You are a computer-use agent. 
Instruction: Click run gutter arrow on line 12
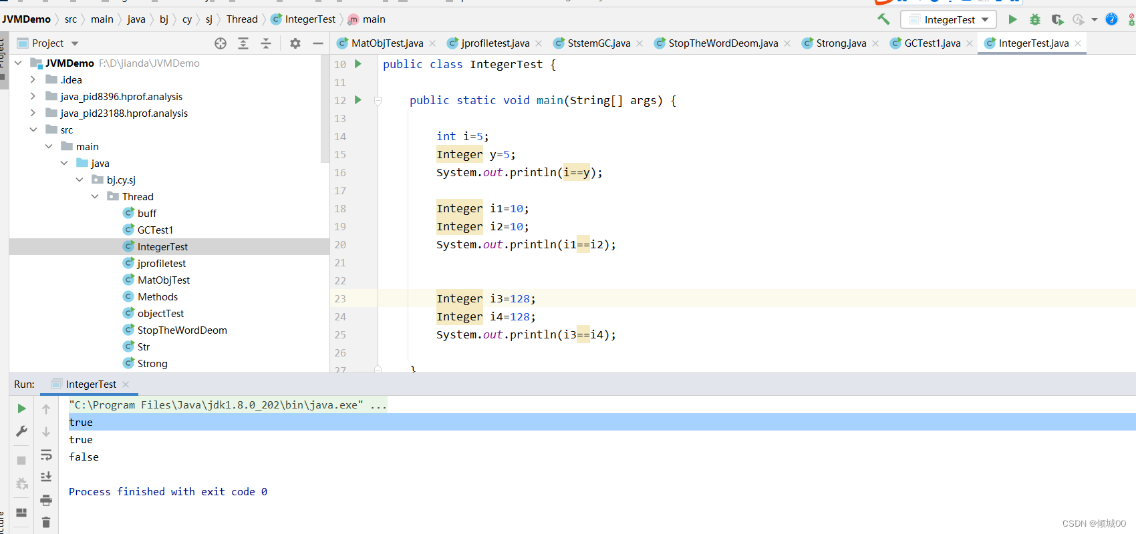point(358,100)
